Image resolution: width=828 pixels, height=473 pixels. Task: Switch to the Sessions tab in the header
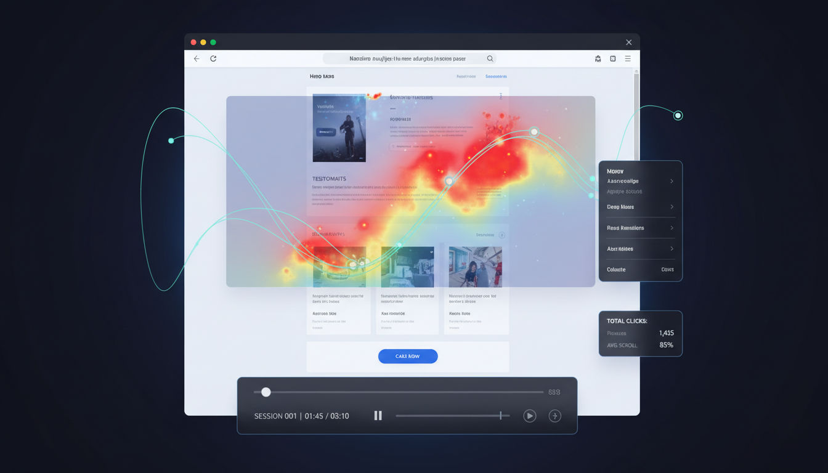click(496, 76)
